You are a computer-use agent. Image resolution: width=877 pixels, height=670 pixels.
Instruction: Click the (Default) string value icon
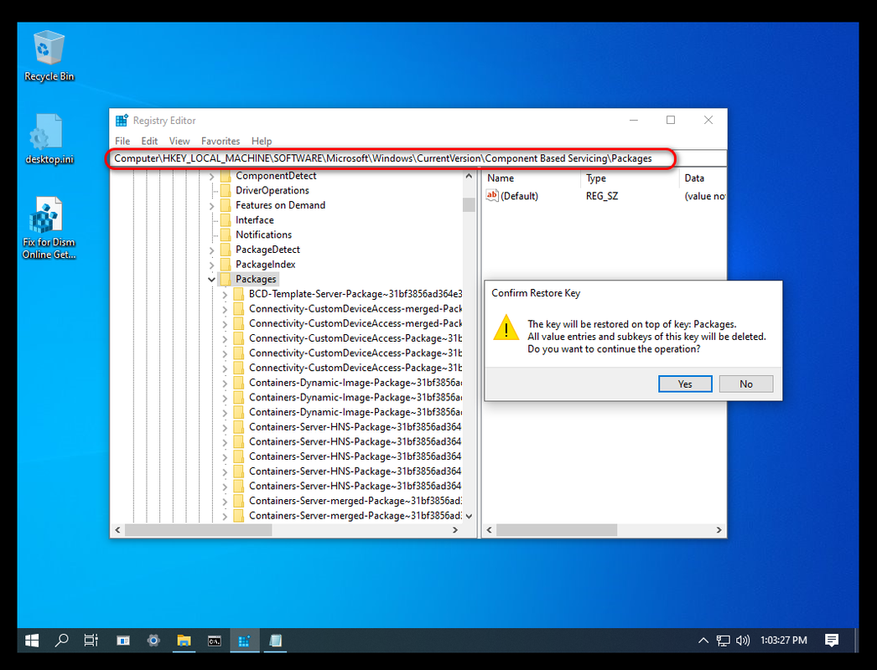tap(492, 196)
